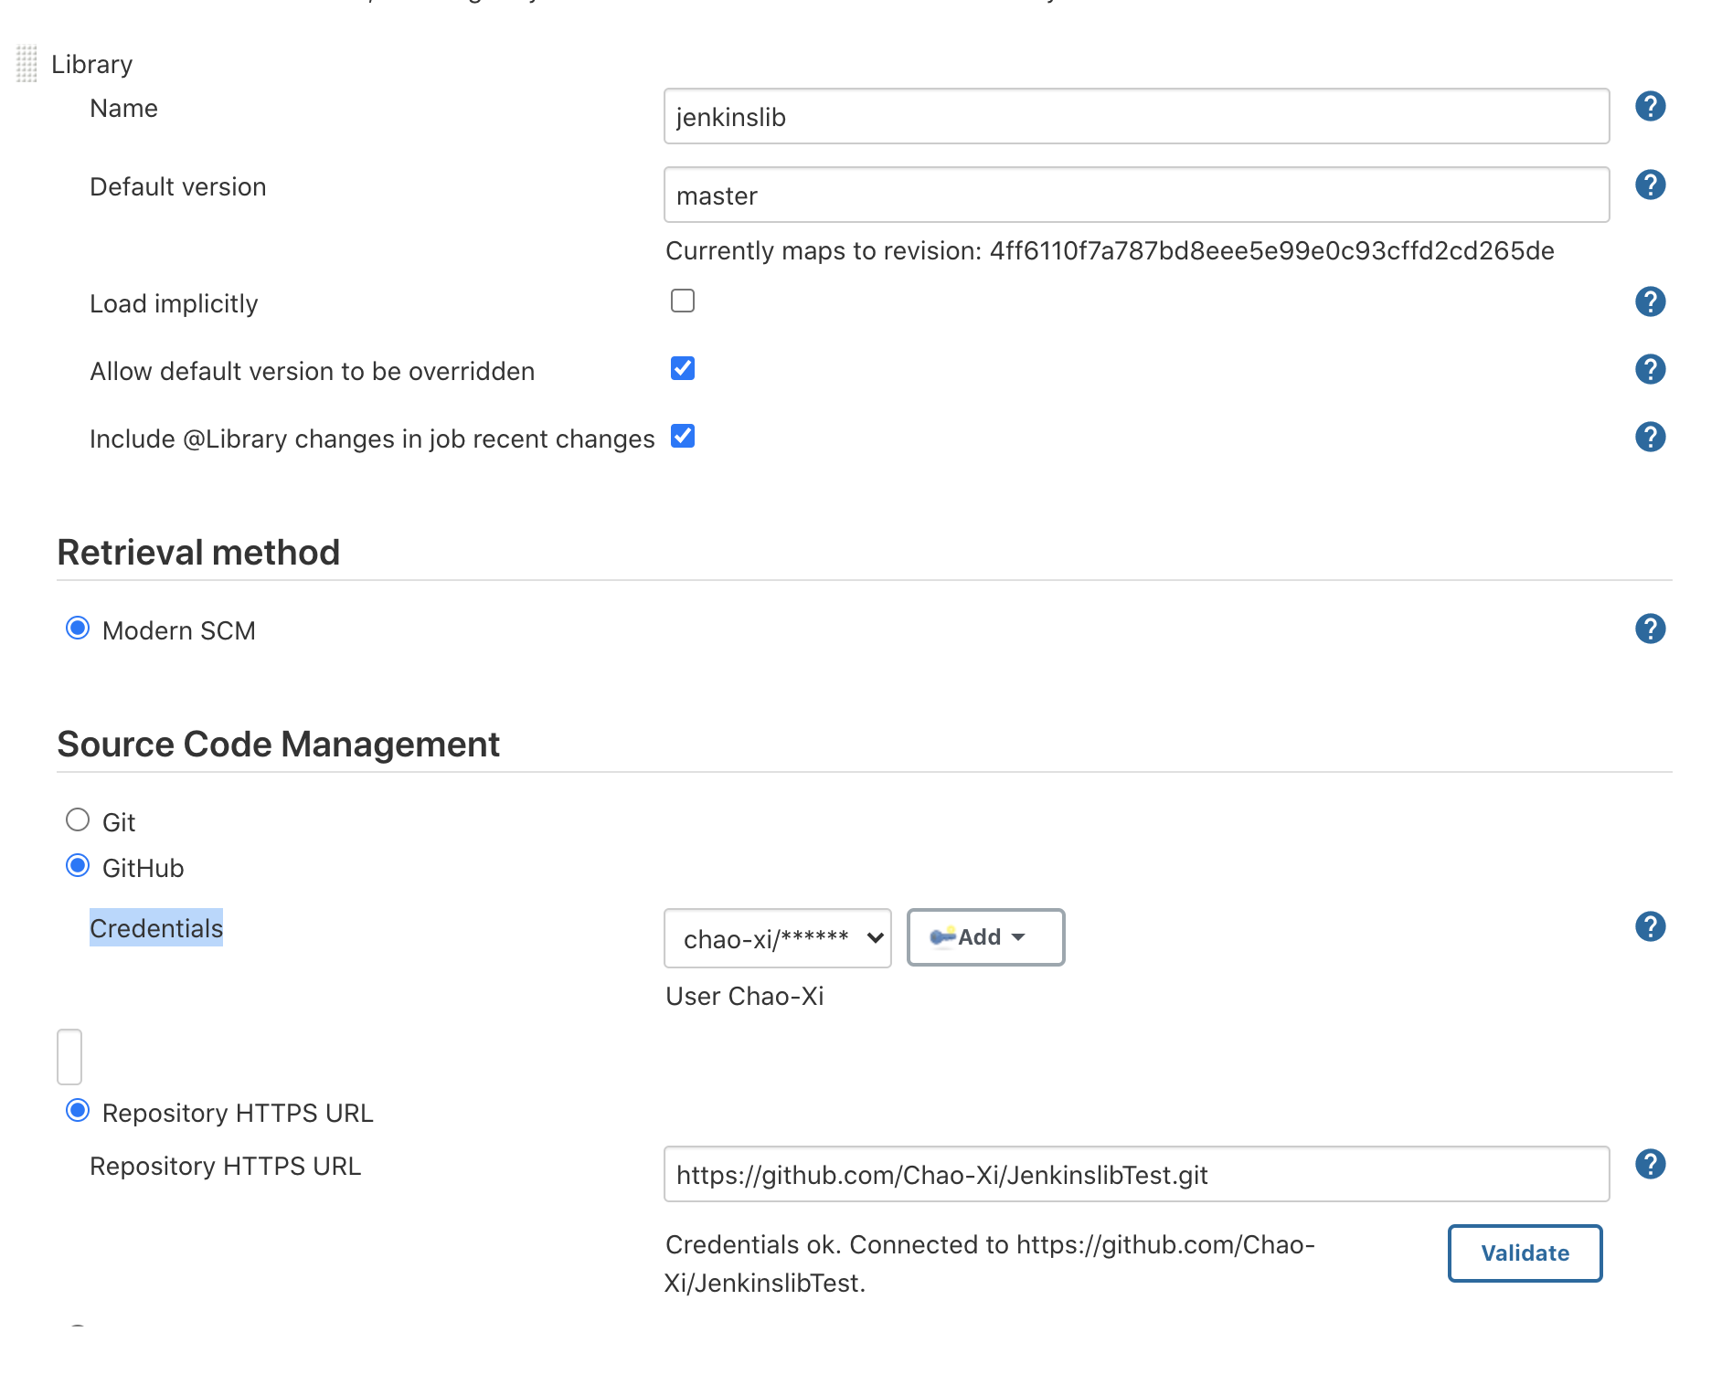Open help icon next to Credentials
Image resolution: width=1722 pixels, height=1374 pixels.
pos(1650,926)
